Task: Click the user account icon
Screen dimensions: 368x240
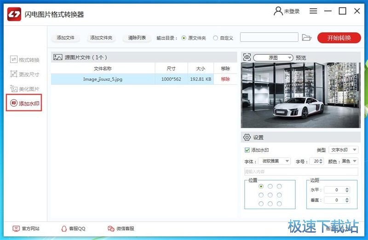Action: click(278, 11)
